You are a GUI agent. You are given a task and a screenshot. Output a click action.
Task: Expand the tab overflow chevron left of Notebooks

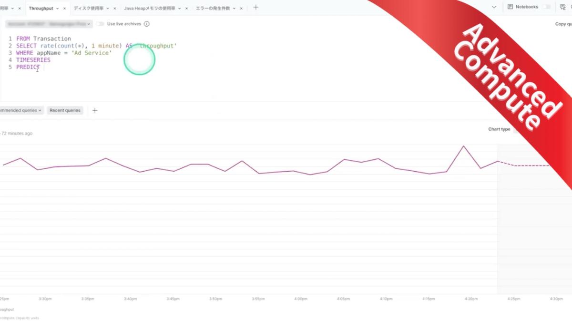coord(494,7)
